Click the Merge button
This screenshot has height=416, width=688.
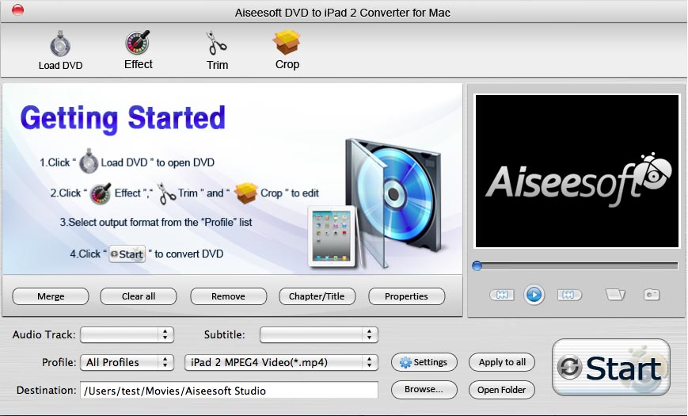point(51,296)
